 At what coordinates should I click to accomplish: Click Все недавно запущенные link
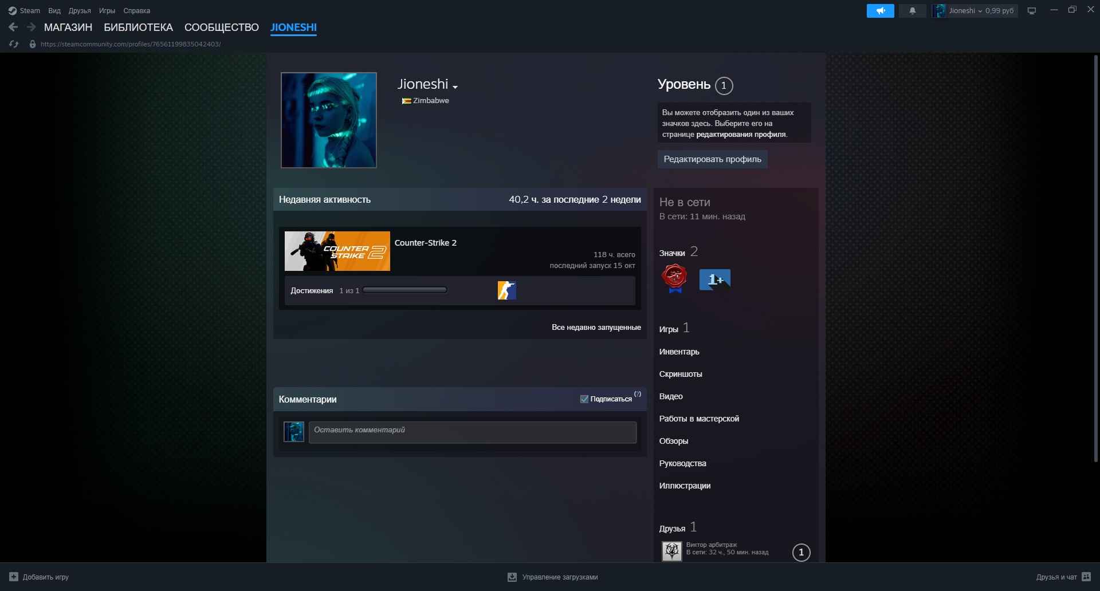596,327
